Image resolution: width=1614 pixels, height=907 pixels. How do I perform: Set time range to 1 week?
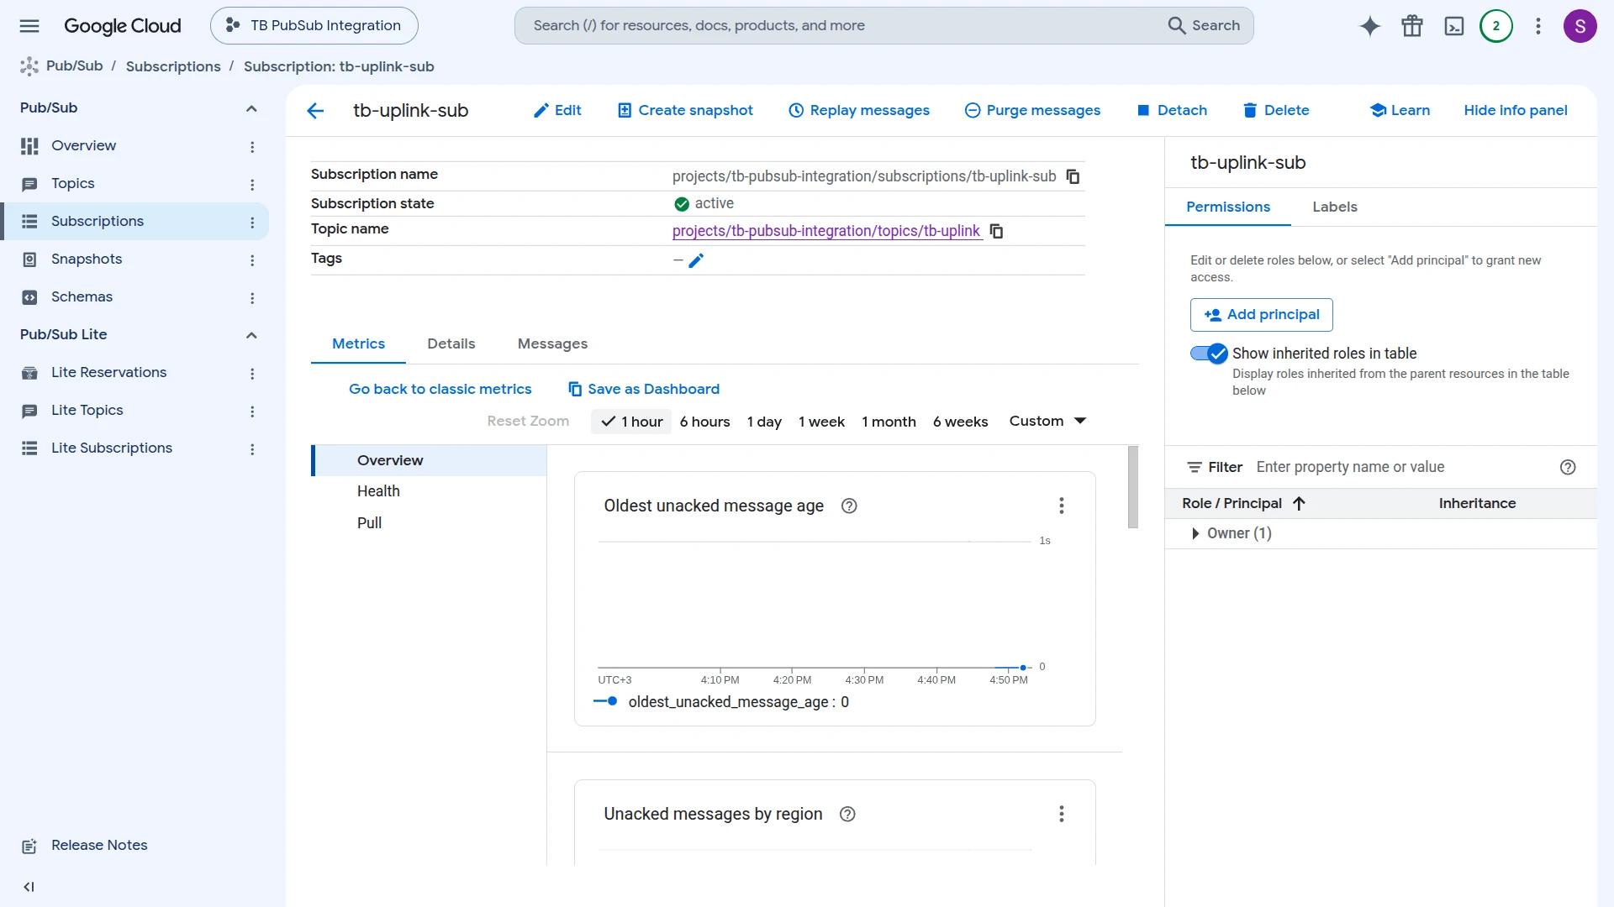point(821,422)
